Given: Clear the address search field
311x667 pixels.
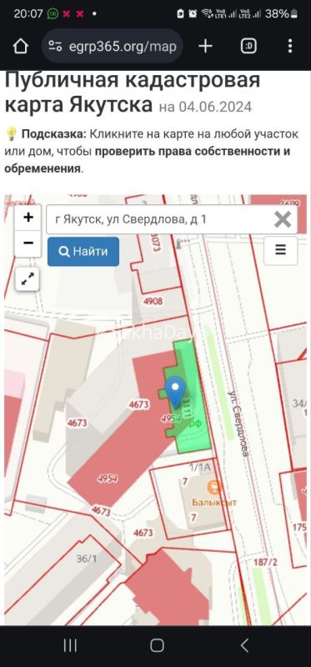Looking at the screenshot, I should click(x=283, y=219).
